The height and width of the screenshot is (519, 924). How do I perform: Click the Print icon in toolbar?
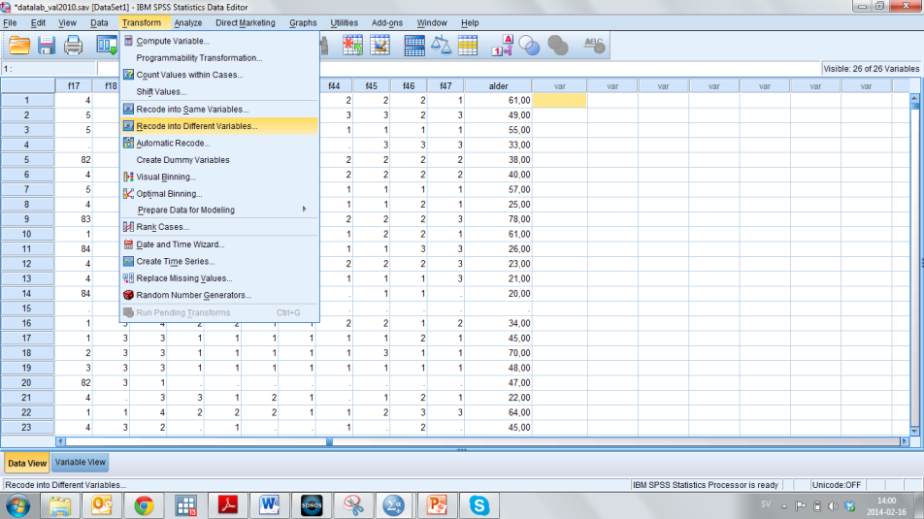(73, 46)
